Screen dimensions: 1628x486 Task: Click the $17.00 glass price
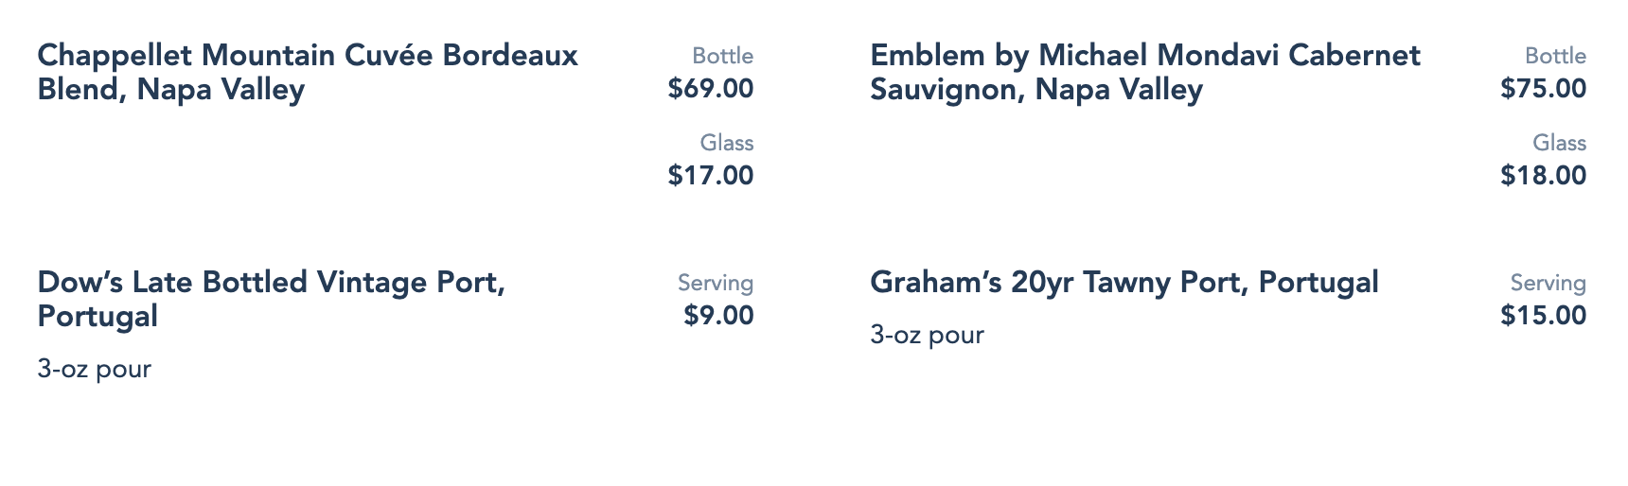tap(710, 176)
